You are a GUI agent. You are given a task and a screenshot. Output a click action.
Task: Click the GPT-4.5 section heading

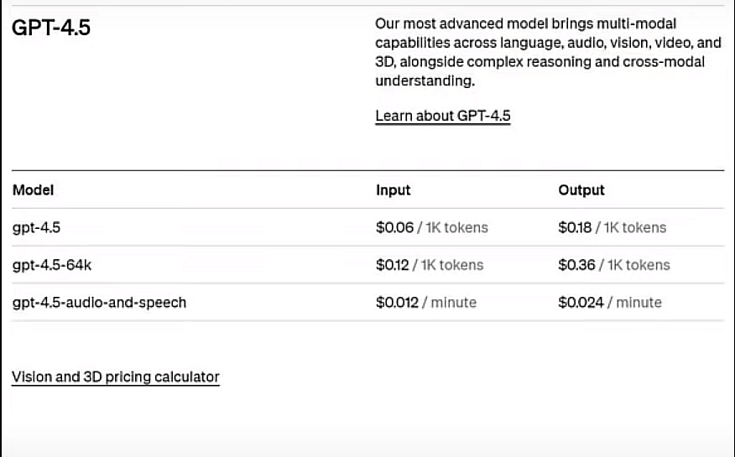click(x=51, y=28)
